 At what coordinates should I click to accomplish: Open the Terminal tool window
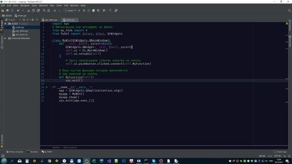tap(32, 152)
